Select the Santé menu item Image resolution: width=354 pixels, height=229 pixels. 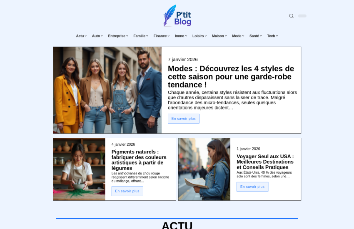pos(256,36)
